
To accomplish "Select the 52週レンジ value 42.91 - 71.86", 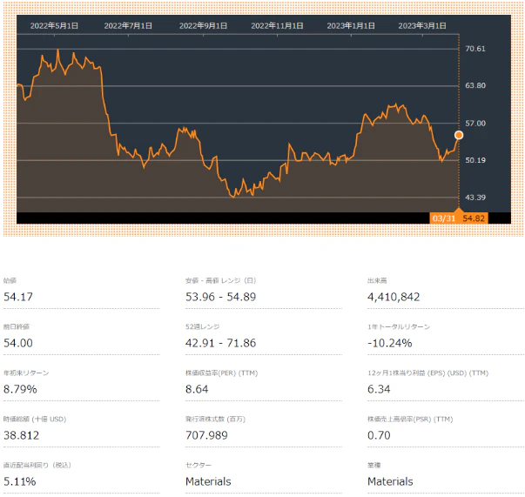I will pos(221,343).
